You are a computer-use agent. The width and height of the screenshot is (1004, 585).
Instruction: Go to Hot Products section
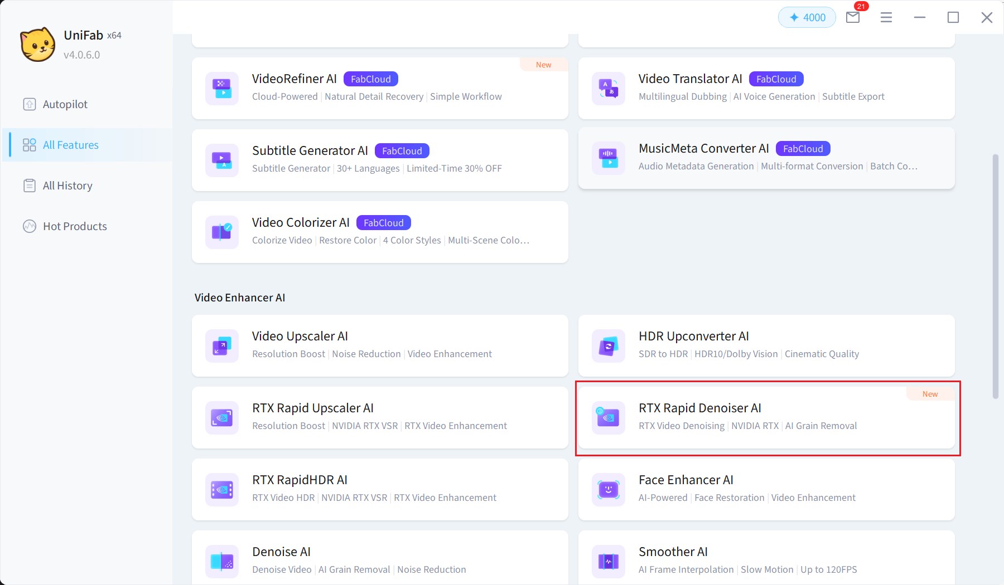coord(87,226)
